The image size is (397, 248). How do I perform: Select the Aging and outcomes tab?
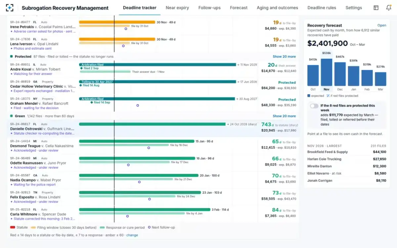(x=277, y=8)
